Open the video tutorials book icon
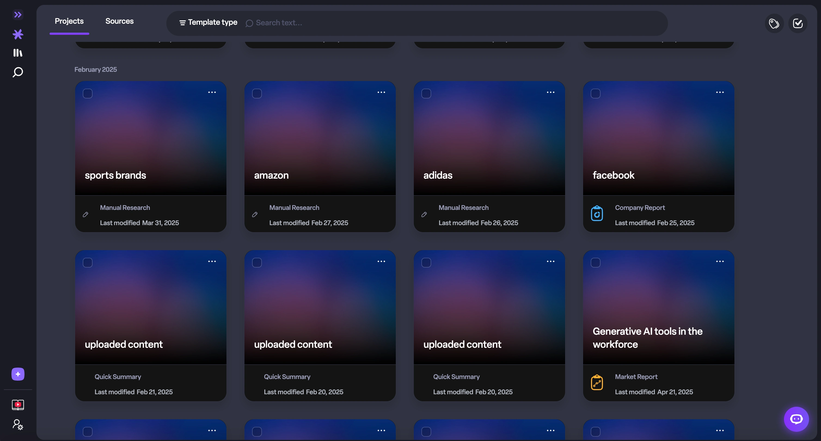The image size is (821, 441). 18,405
